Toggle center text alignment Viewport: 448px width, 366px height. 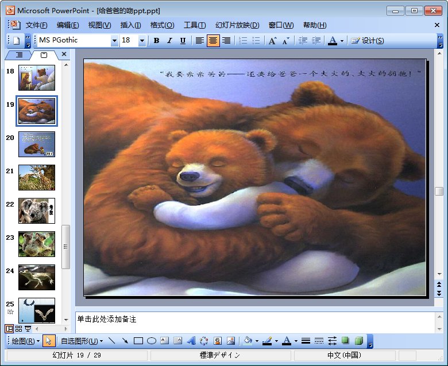pyautogui.click(x=213, y=41)
